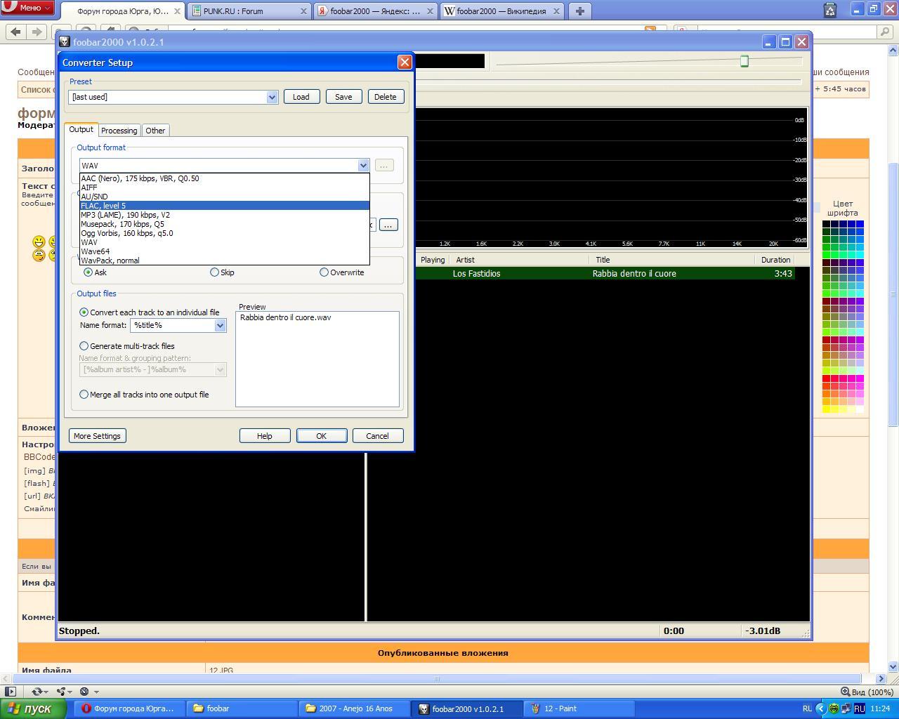The height and width of the screenshot is (719, 899).
Task: Select the Skip radio button
Action: 215,272
